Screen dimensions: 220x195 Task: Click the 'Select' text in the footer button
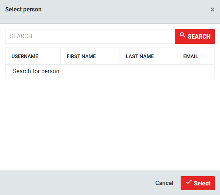(202, 183)
